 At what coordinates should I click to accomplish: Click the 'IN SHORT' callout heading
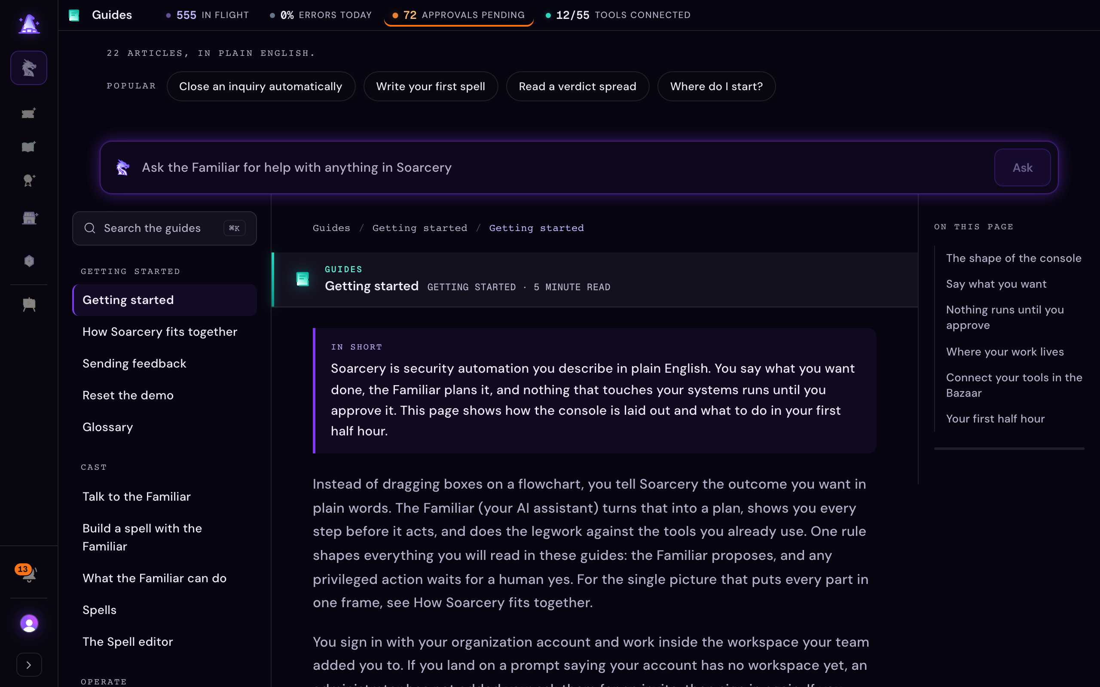[356, 347]
